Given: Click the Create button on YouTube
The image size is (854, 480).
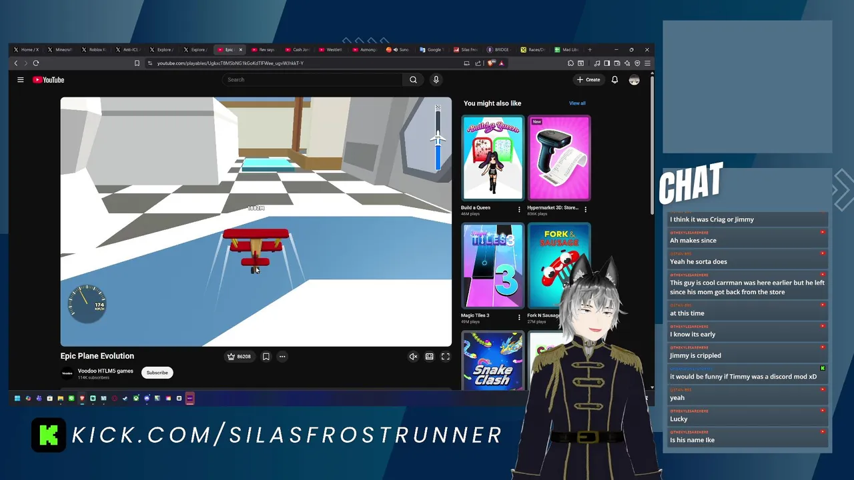Looking at the screenshot, I should tap(588, 80).
